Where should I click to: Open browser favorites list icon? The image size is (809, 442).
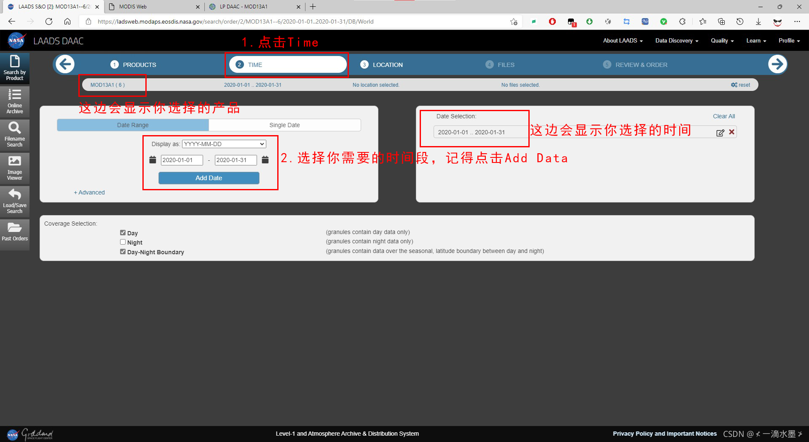coord(703,21)
